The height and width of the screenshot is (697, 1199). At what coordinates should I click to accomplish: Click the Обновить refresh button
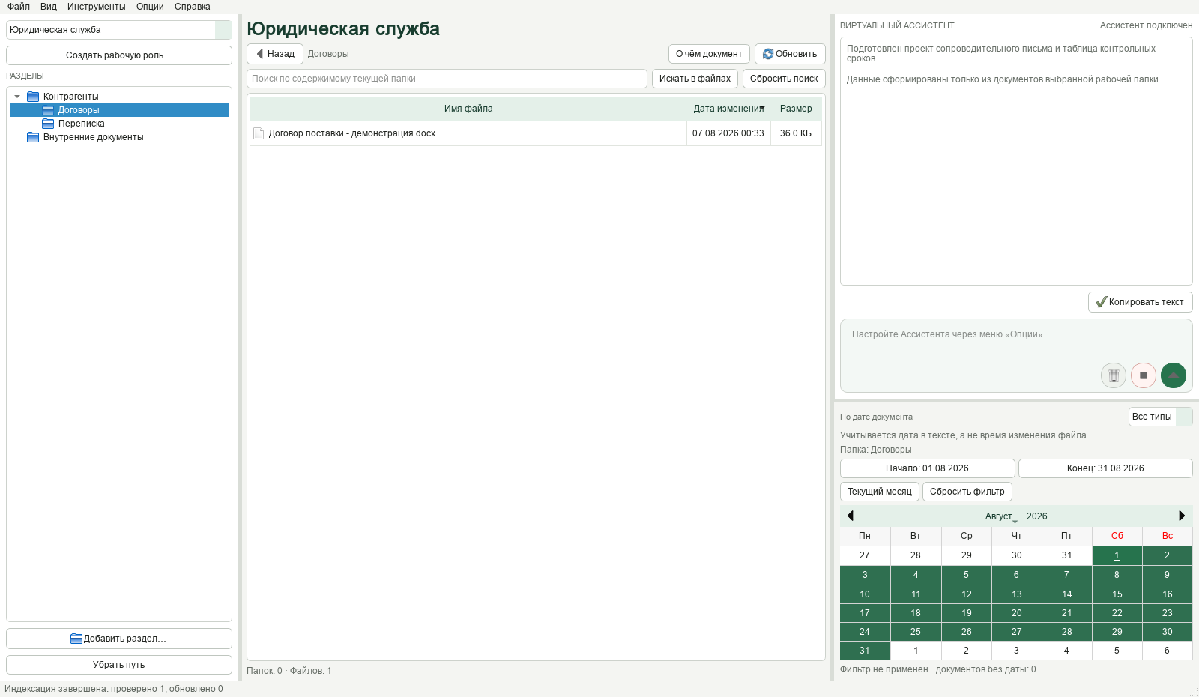tap(790, 54)
